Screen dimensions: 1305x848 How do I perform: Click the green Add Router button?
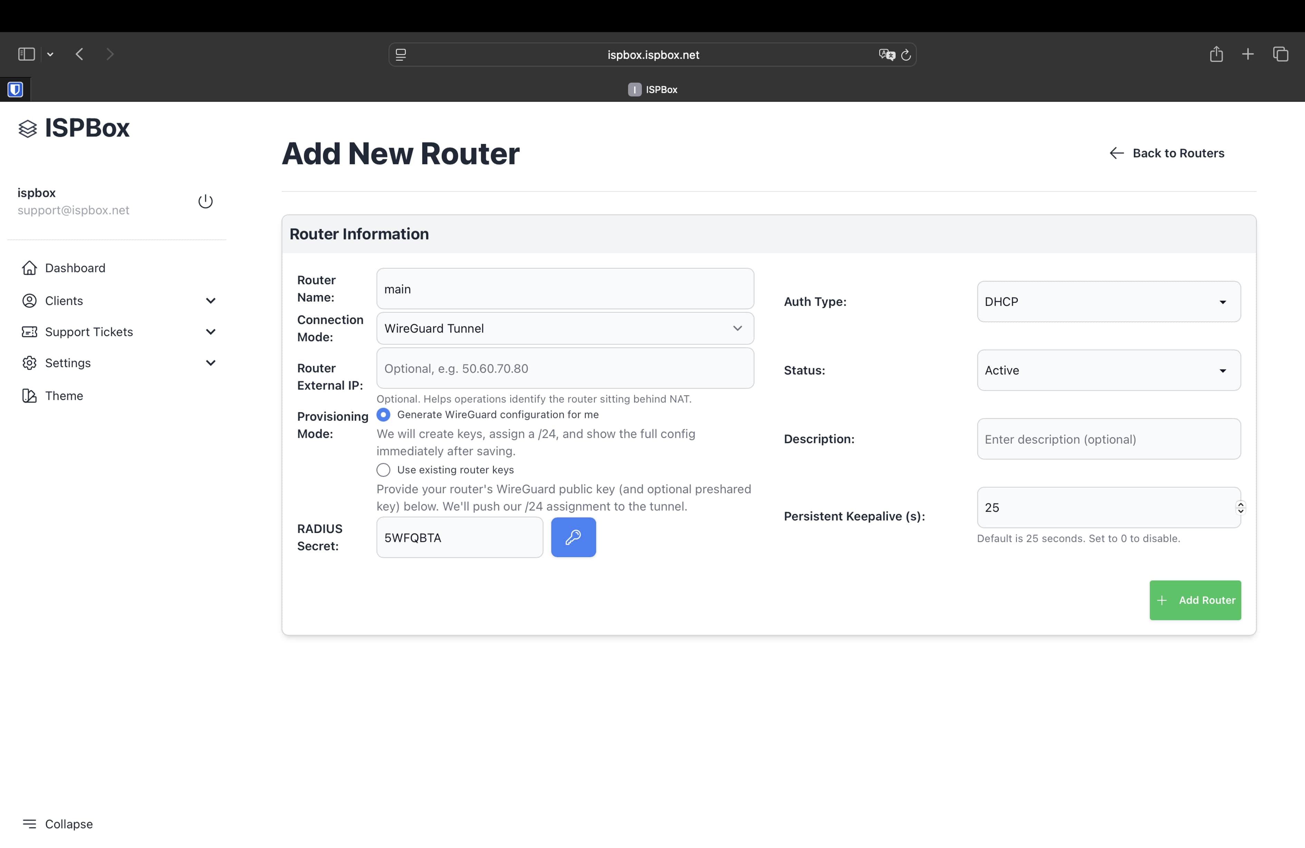pos(1195,600)
